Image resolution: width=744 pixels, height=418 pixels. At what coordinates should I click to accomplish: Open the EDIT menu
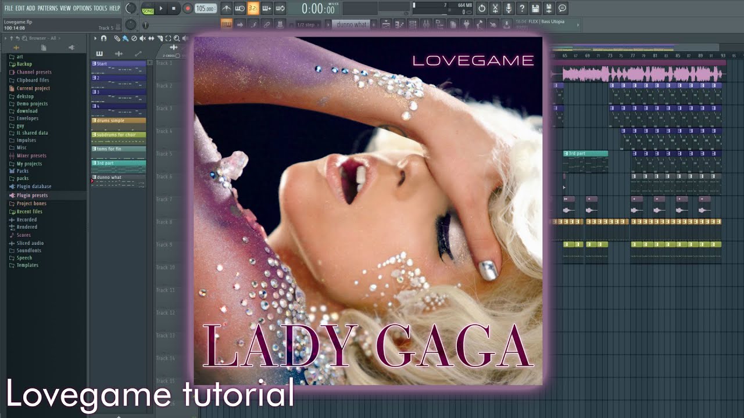pyautogui.click(x=20, y=8)
